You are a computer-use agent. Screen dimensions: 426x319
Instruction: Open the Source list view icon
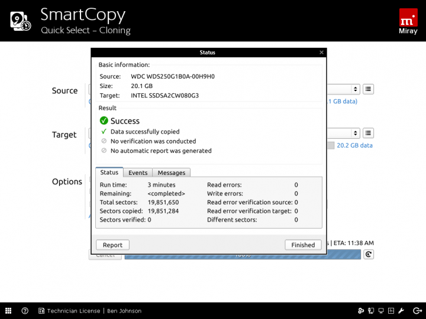coord(368,89)
